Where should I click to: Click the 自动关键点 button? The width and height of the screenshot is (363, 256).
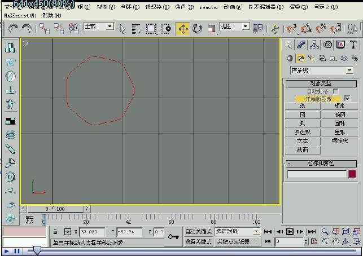pos(198,232)
